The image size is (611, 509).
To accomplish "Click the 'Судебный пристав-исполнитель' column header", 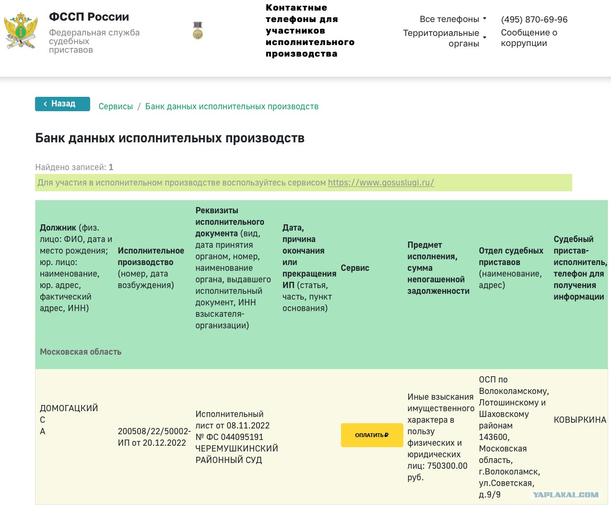I will (580, 268).
